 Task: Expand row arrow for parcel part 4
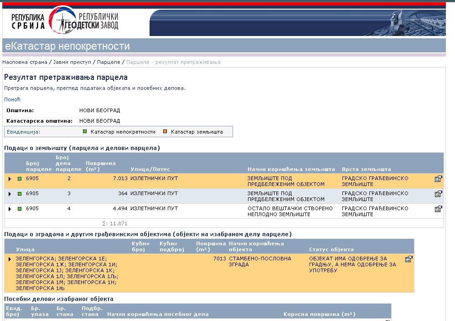point(10,209)
